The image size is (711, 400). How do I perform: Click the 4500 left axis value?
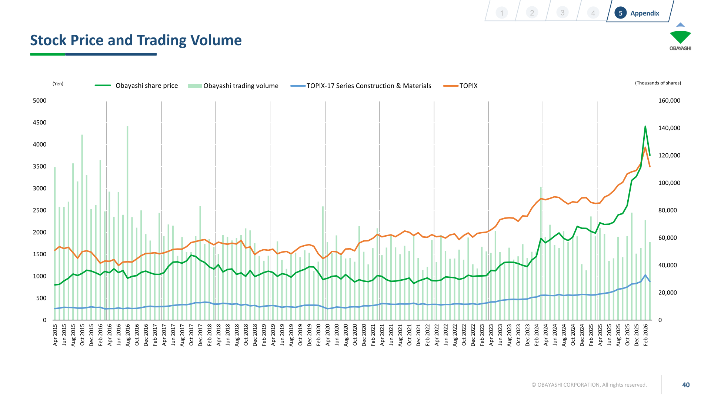[40, 123]
